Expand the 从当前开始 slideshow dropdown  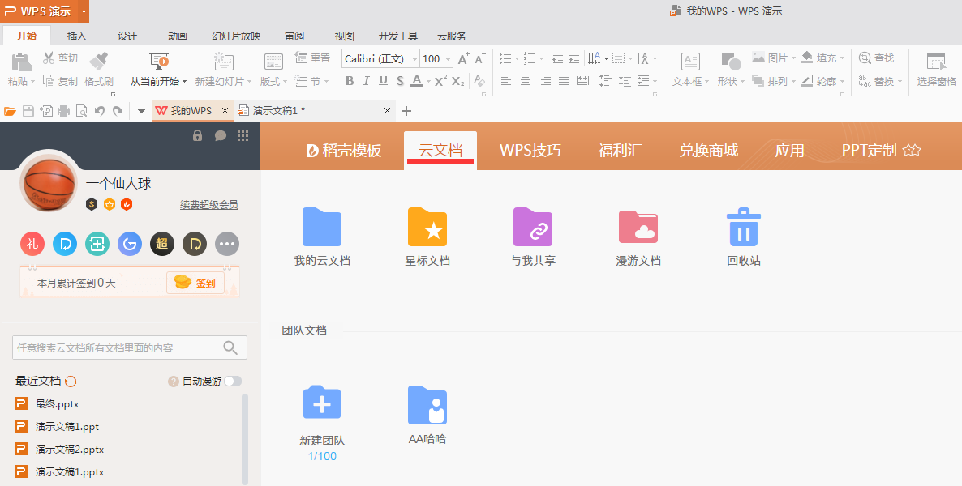[184, 82]
